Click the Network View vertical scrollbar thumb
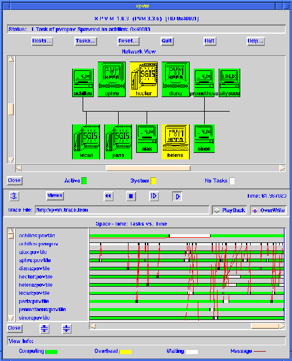This screenshot has height=361, width=292. (x=11, y=109)
